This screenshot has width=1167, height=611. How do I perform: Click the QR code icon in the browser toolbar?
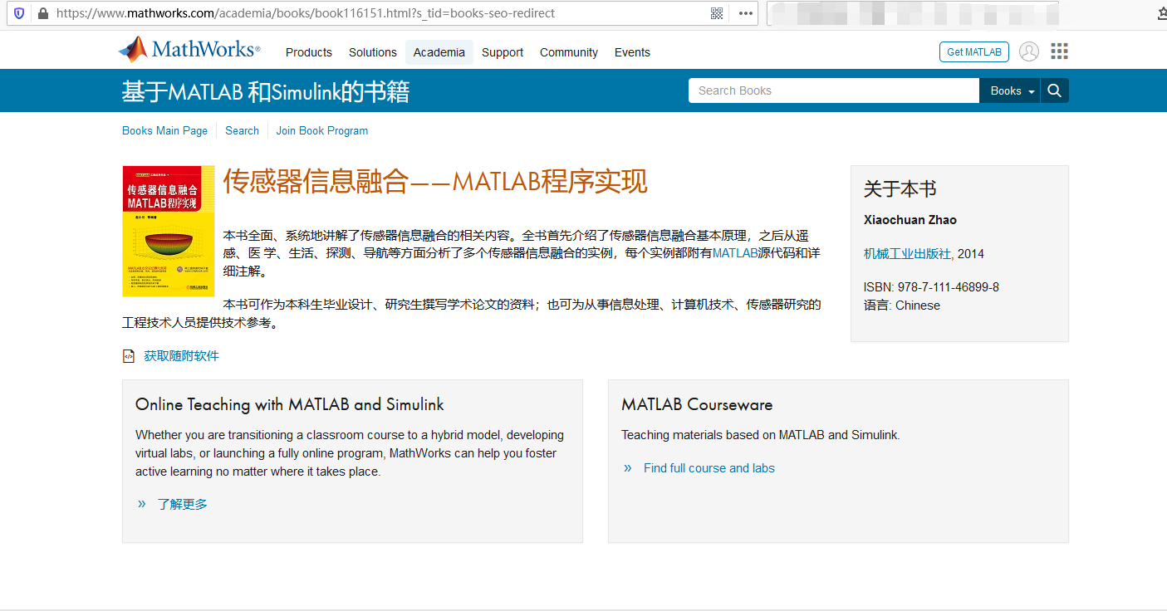click(x=716, y=13)
